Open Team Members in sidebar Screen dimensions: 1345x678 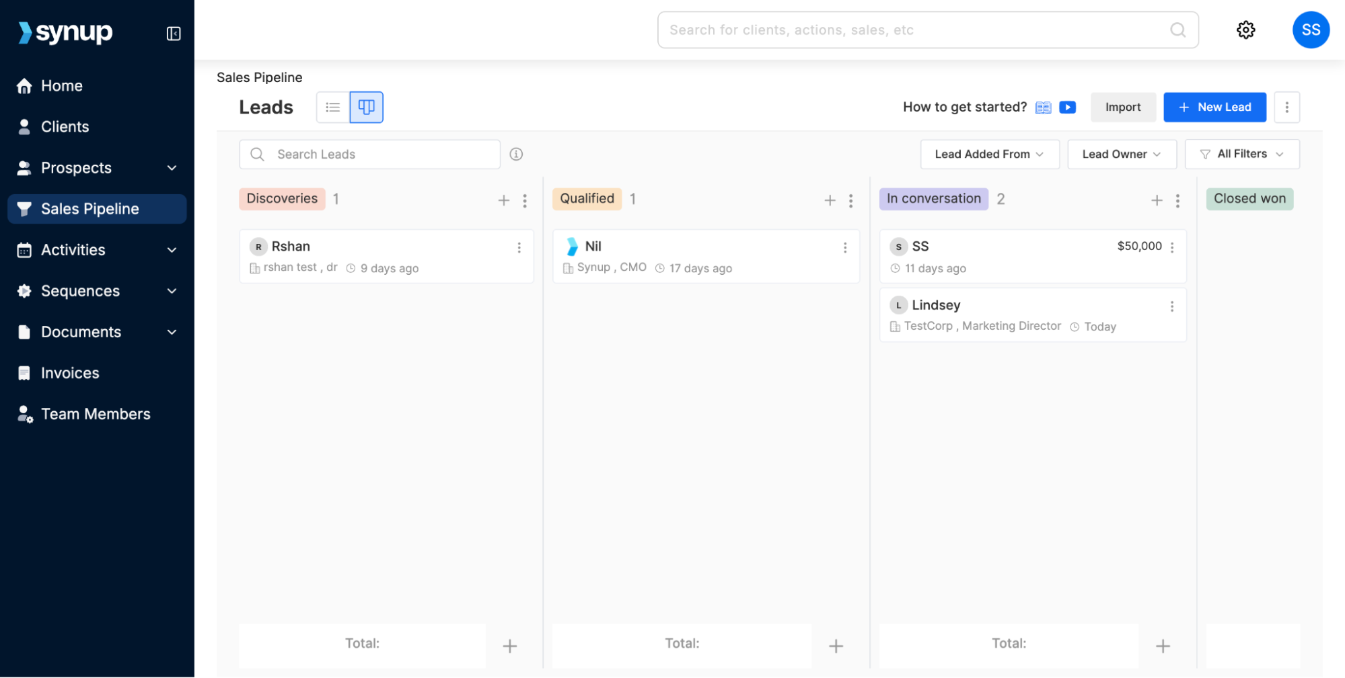point(97,414)
